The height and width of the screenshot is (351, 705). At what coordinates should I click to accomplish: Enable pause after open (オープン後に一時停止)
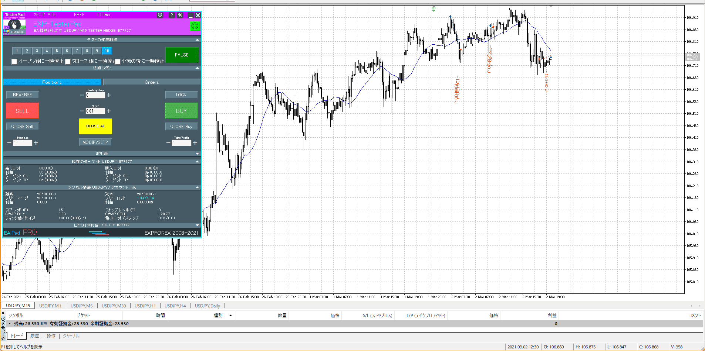click(14, 61)
